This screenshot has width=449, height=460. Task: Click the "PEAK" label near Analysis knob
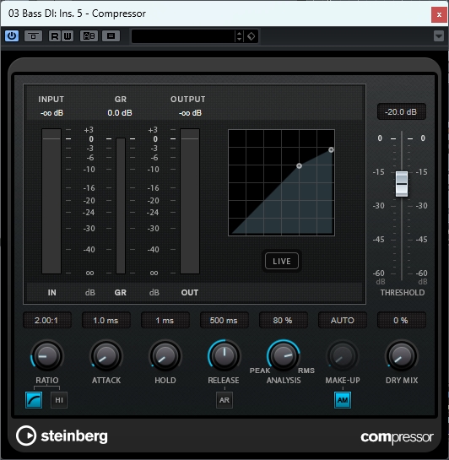[260, 371]
